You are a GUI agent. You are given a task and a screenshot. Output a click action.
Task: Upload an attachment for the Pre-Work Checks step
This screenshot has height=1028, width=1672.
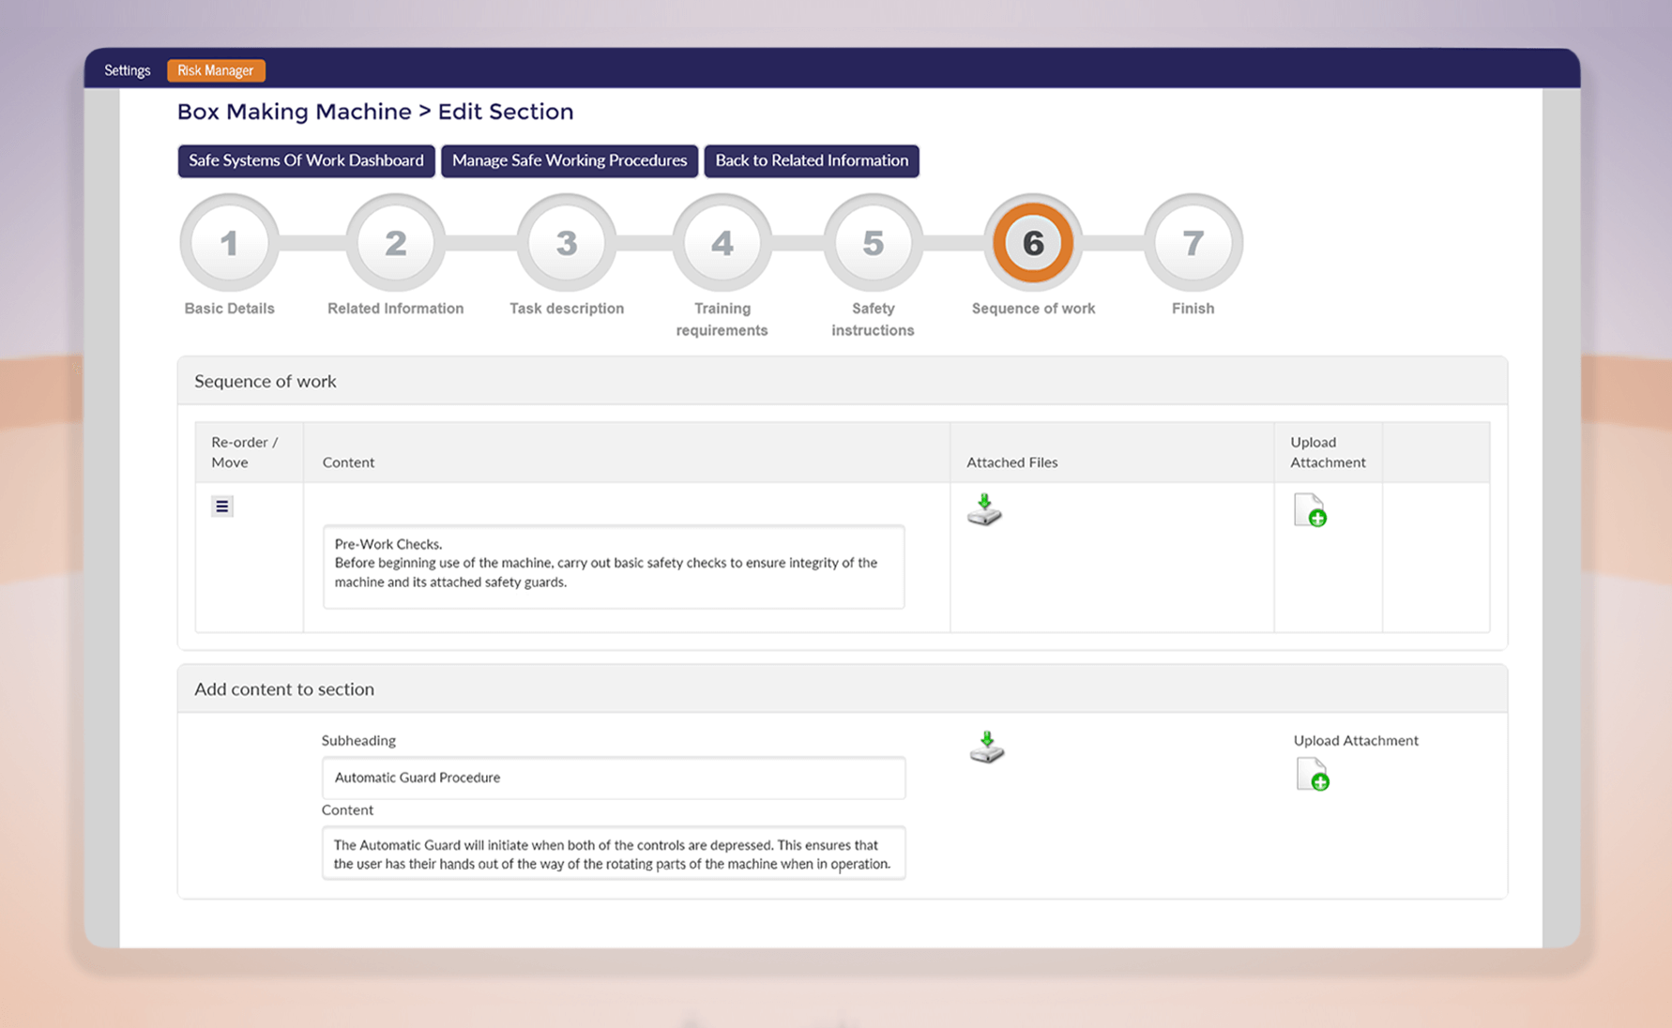(x=1311, y=510)
